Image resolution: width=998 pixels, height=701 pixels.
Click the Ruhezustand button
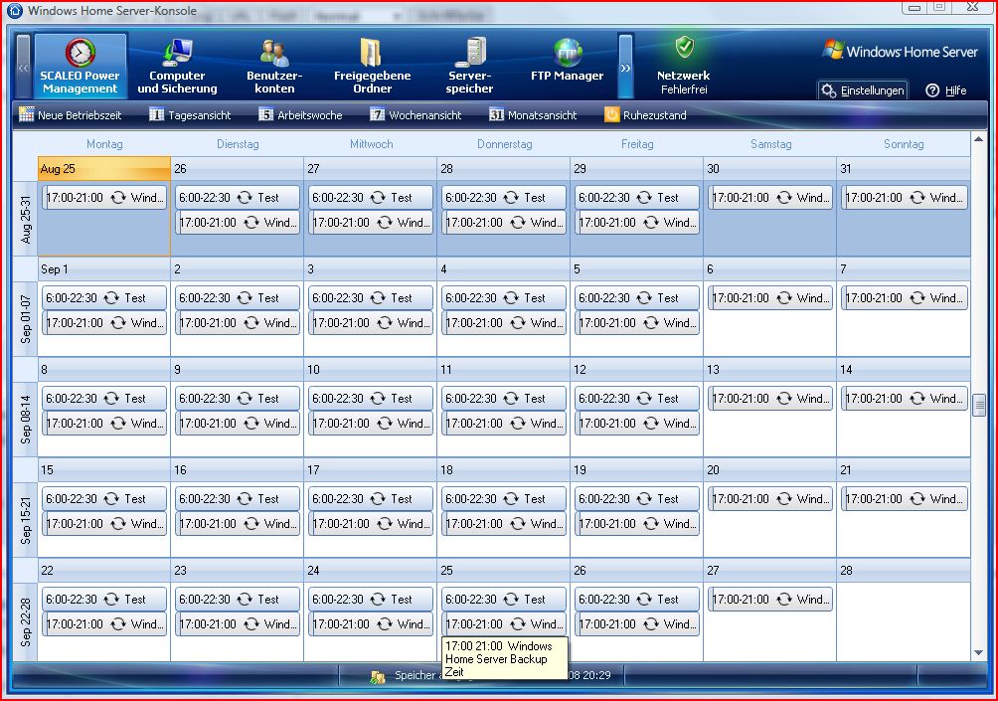645,115
